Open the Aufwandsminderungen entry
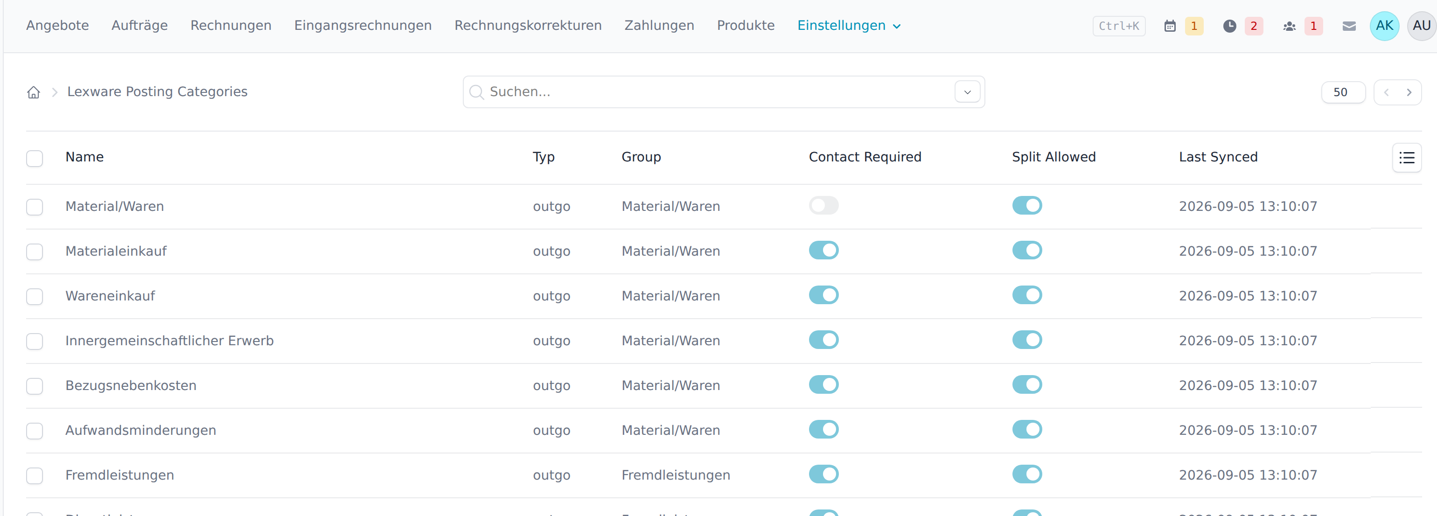 point(140,431)
